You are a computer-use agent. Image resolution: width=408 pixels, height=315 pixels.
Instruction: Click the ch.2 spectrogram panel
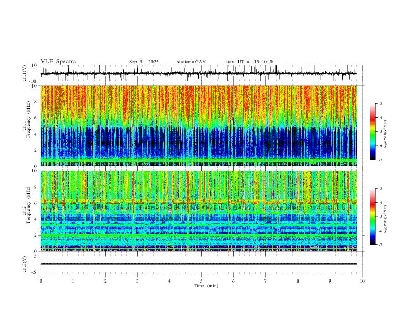pyautogui.click(x=199, y=211)
